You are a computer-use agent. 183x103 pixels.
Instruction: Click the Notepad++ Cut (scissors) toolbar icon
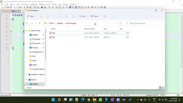[24, 7]
